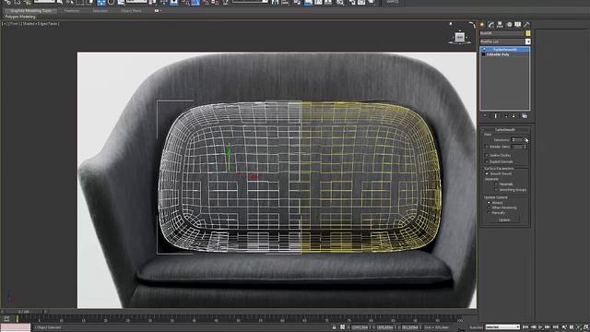Screen dimensions: 590x332
Task: Select TurboSmooth in the modifier stack
Action: click(504, 49)
